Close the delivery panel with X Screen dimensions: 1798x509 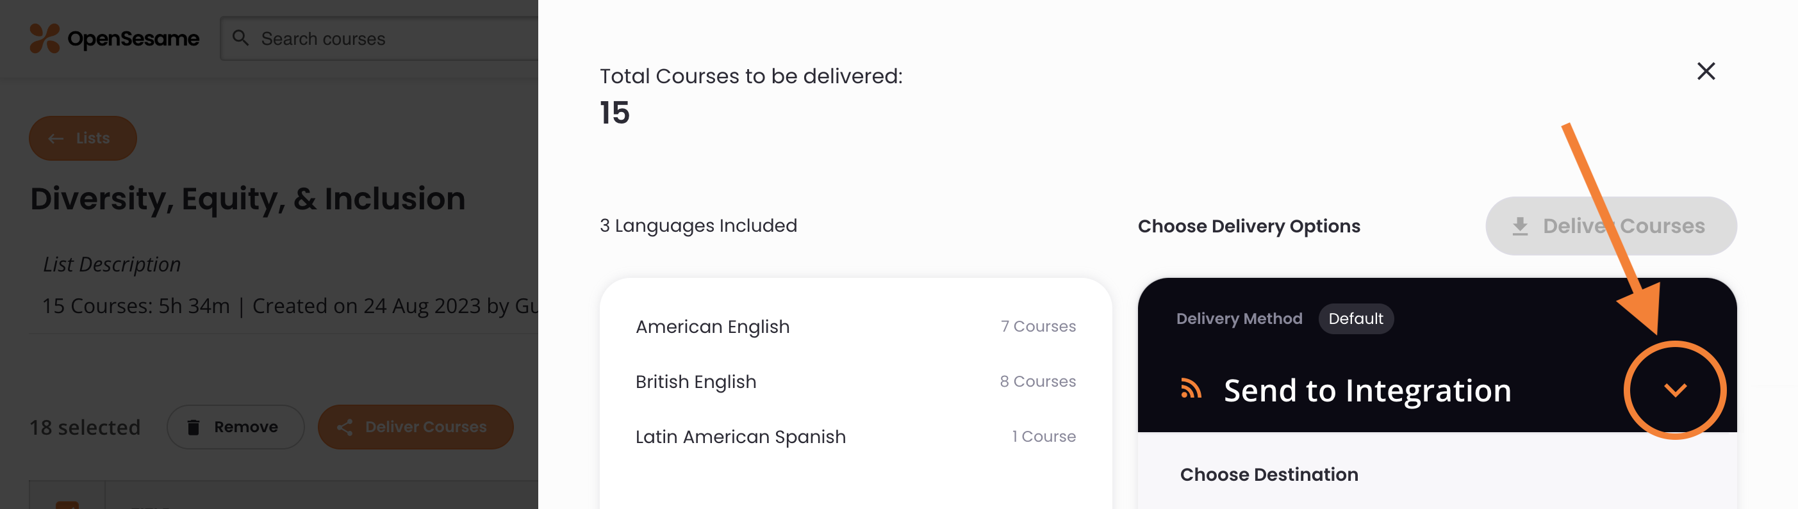point(1706,71)
